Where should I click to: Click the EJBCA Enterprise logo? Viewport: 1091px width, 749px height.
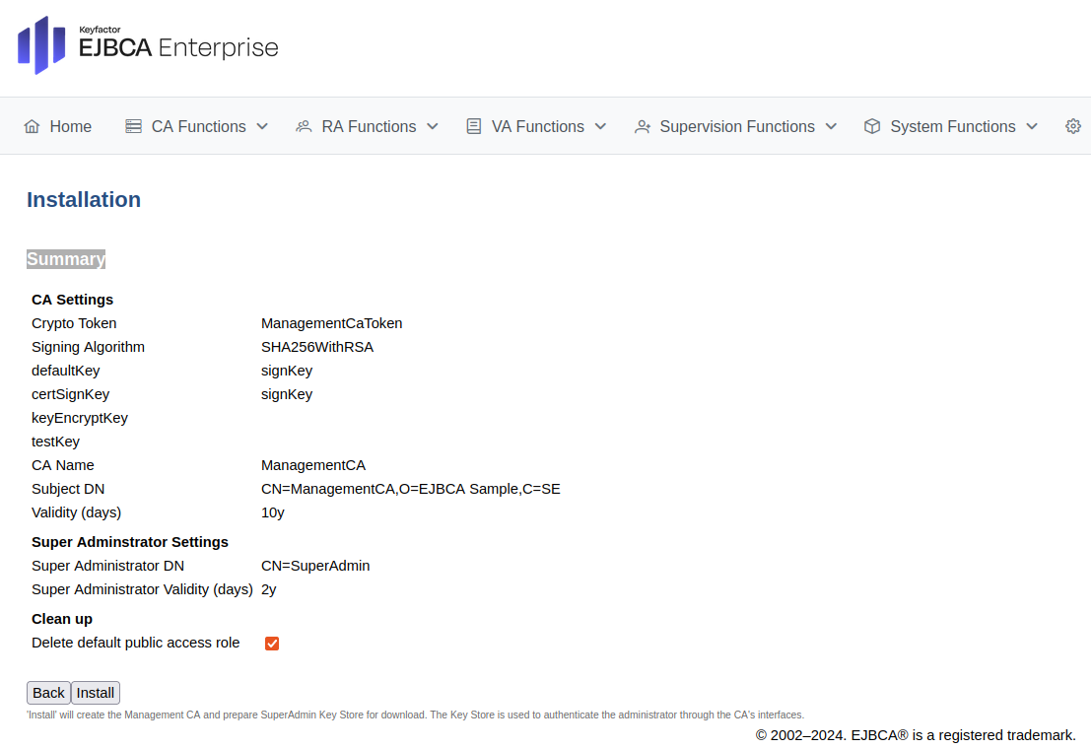click(148, 44)
